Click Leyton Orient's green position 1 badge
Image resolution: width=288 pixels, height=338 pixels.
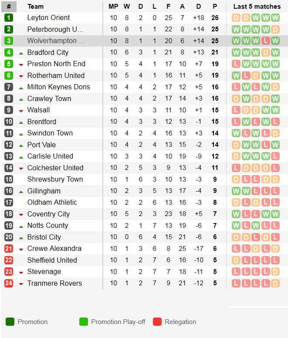coord(9,18)
